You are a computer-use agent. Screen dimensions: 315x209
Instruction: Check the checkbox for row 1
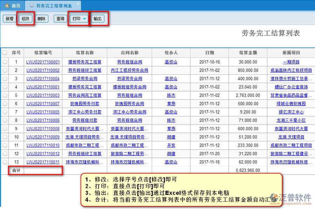click(x=5, y=62)
